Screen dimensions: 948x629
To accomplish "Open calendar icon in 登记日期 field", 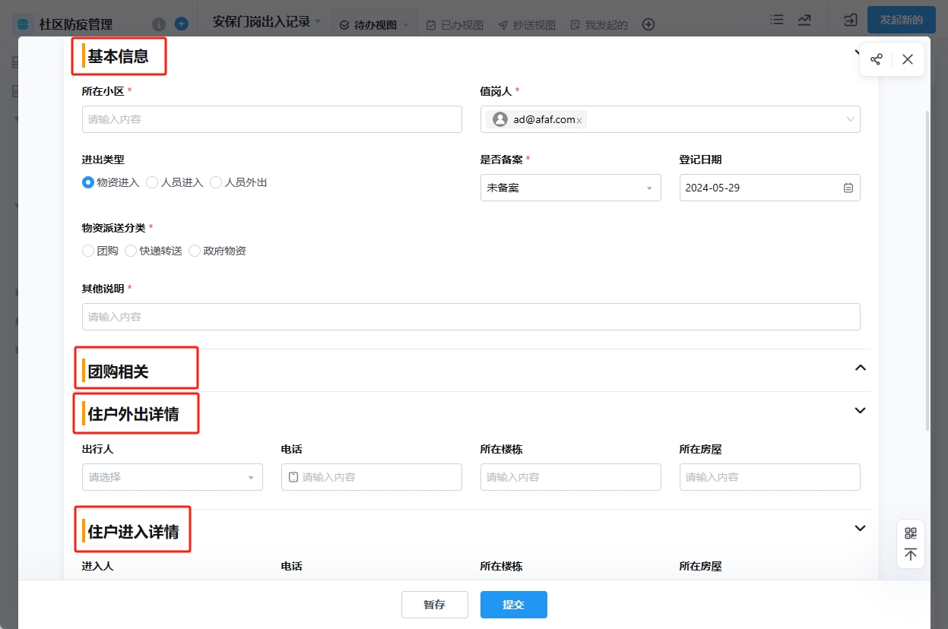I will pyautogui.click(x=848, y=188).
